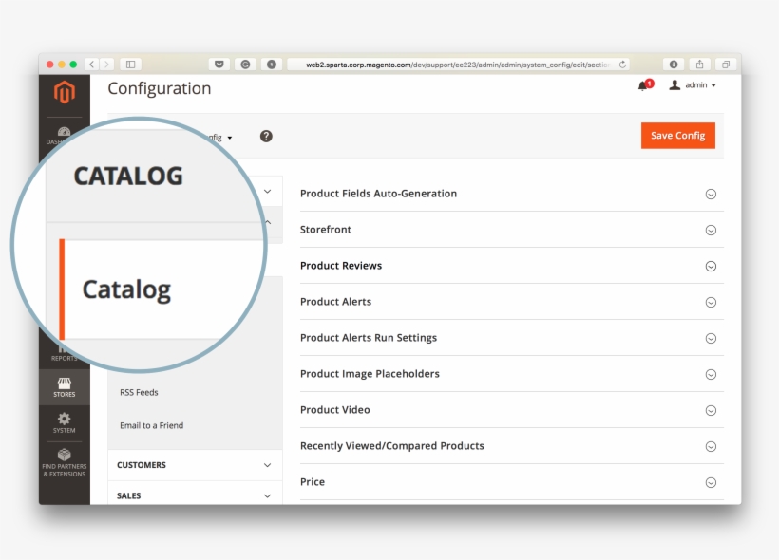This screenshot has width=779, height=560.
Task: Expand the Product Reviews section
Action: (x=512, y=266)
